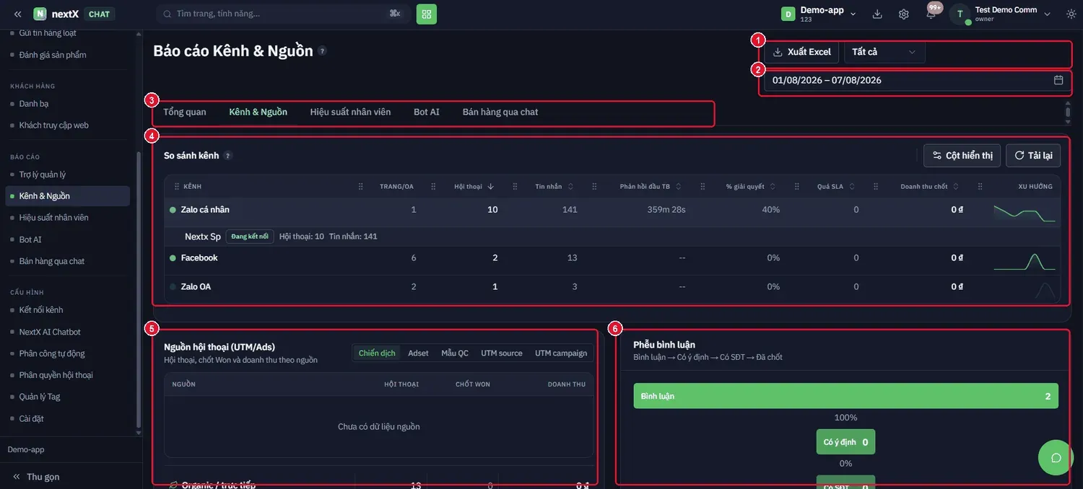Screen dimensions: 1083x489
Task: Switch source view to UTM campaign
Action: point(561,353)
